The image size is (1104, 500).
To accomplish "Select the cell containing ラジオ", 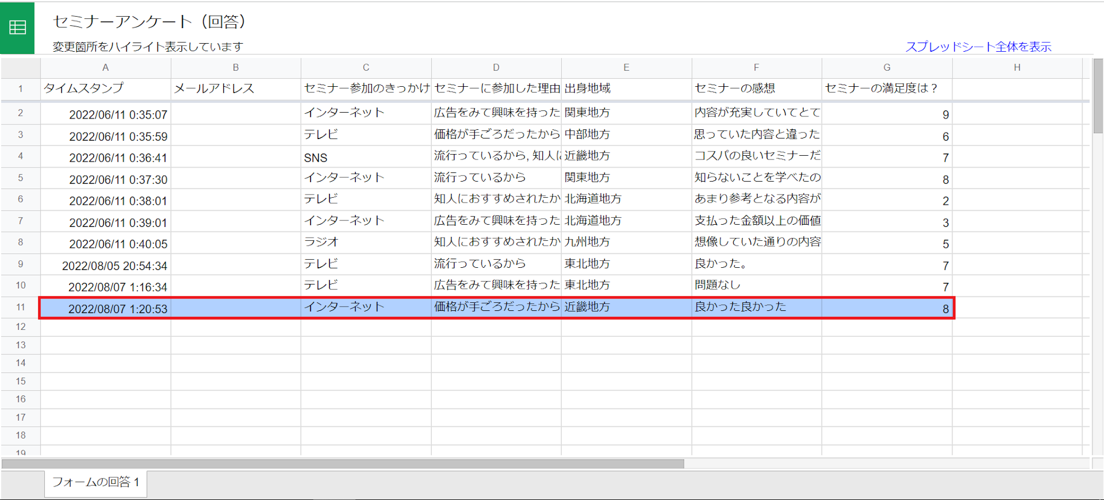I will pos(365,243).
